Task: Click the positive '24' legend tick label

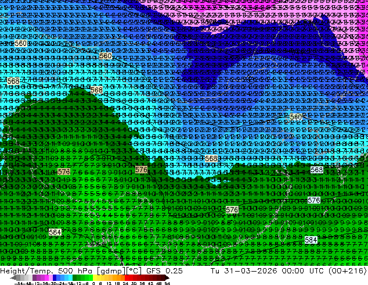Action: coord(125,283)
